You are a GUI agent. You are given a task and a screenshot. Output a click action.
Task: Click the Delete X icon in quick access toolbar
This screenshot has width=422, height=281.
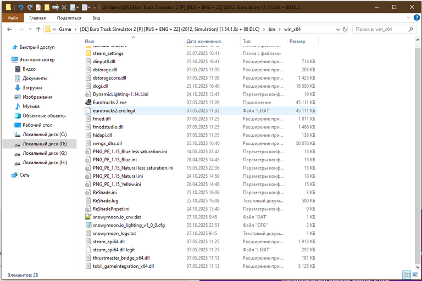pyautogui.click(x=64, y=7)
